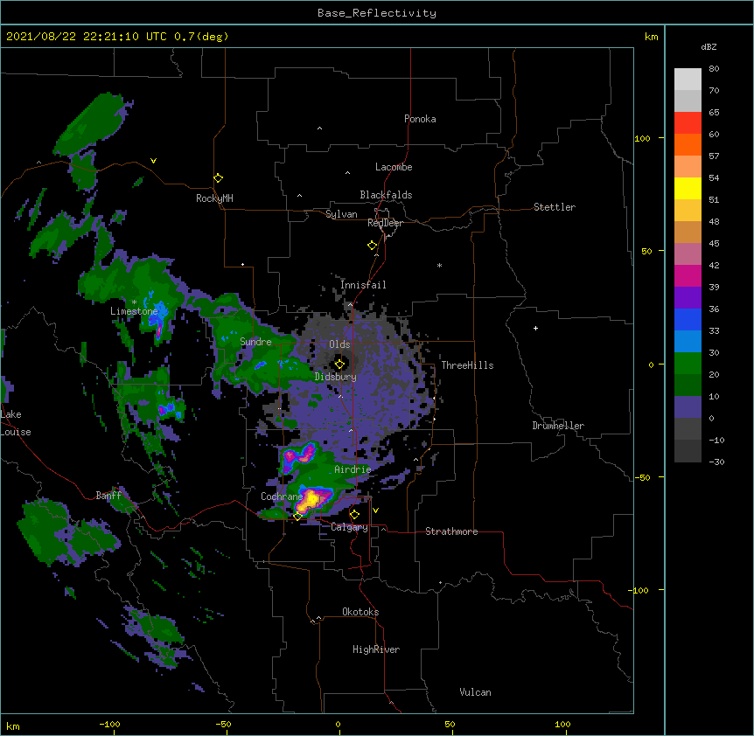Click the asterisk marker above Limestone label
The width and height of the screenshot is (754, 736).
[x=134, y=302]
